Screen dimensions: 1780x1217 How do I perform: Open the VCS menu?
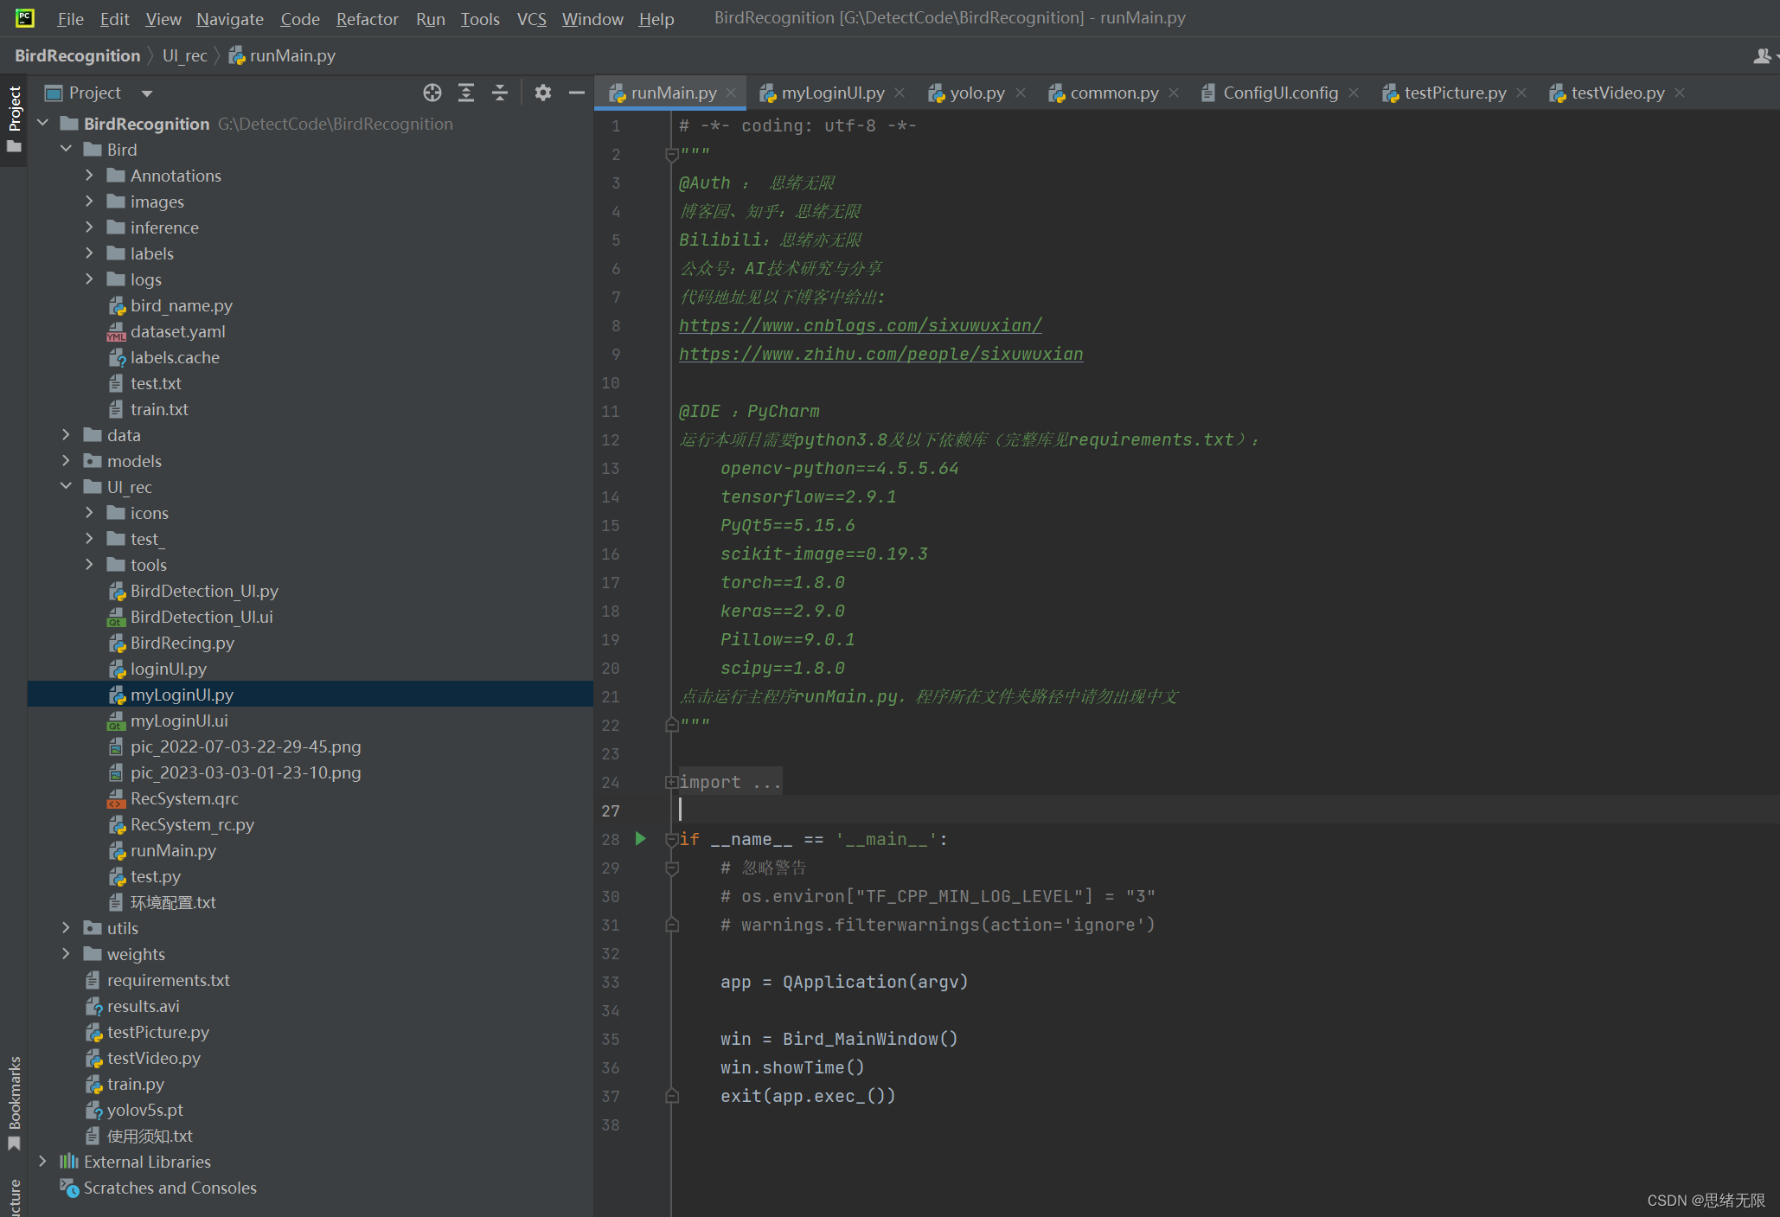530,17
